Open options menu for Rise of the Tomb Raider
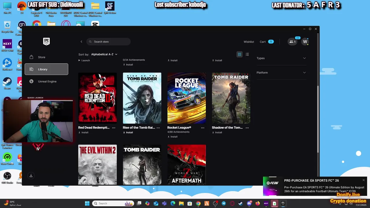 (158, 128)
